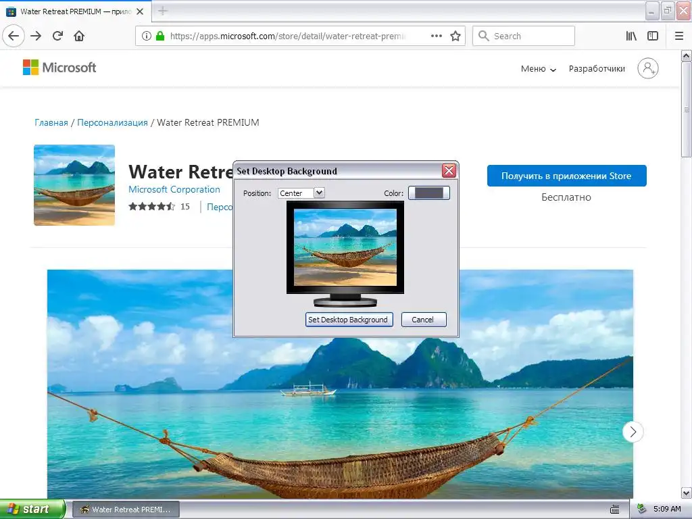Open the browser home page icon

pos(79,36)
